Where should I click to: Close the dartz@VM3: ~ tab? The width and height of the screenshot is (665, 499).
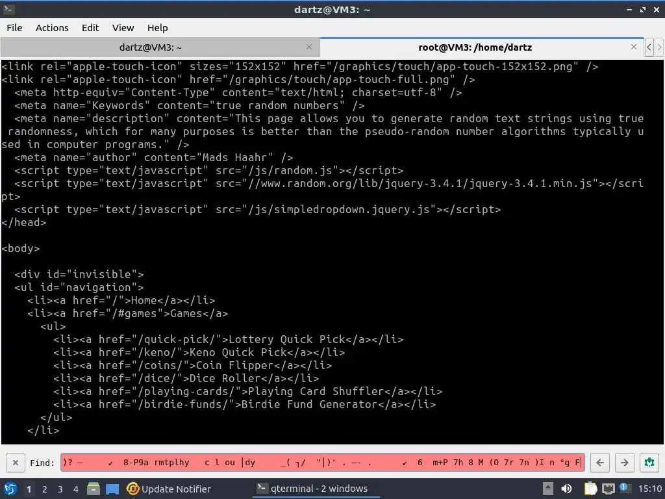point(309,47)
